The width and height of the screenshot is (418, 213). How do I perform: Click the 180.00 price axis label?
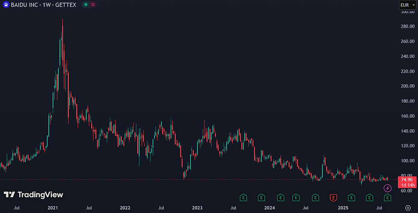pos(408,101)
